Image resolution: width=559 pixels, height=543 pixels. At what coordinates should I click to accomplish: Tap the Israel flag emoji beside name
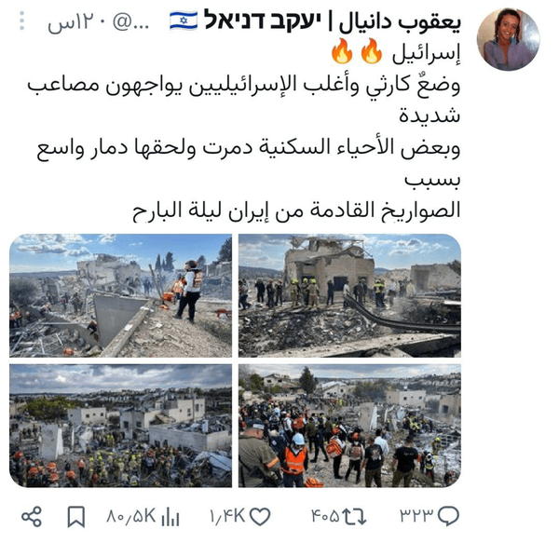[184, 20]
